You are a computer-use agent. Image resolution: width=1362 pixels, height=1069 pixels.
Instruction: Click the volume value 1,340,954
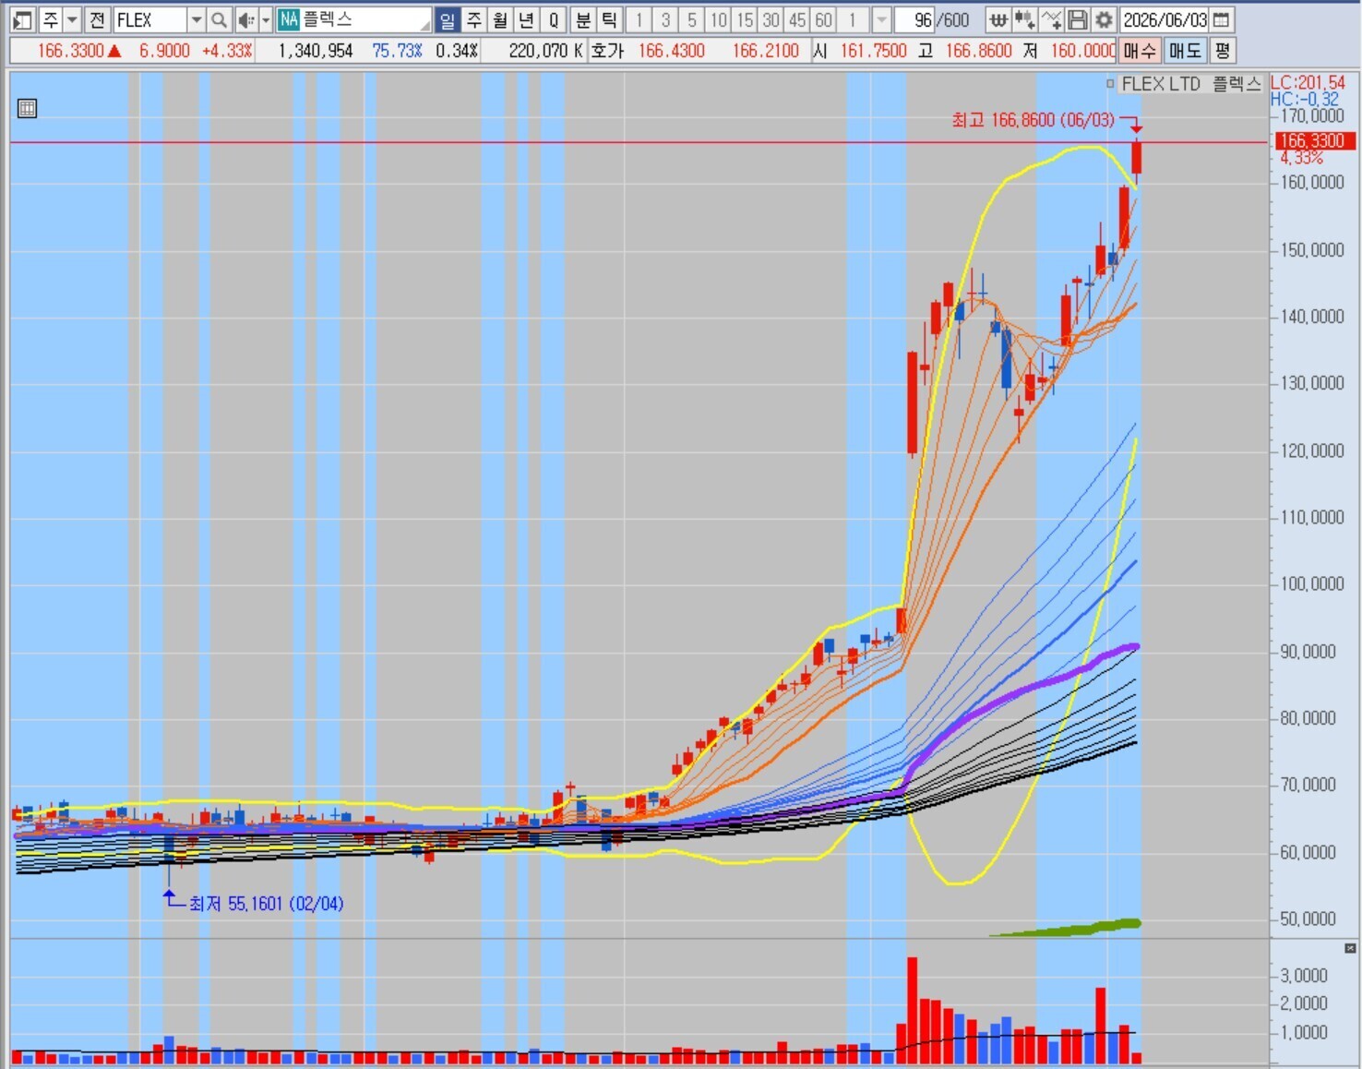click(x=316, y=51)
